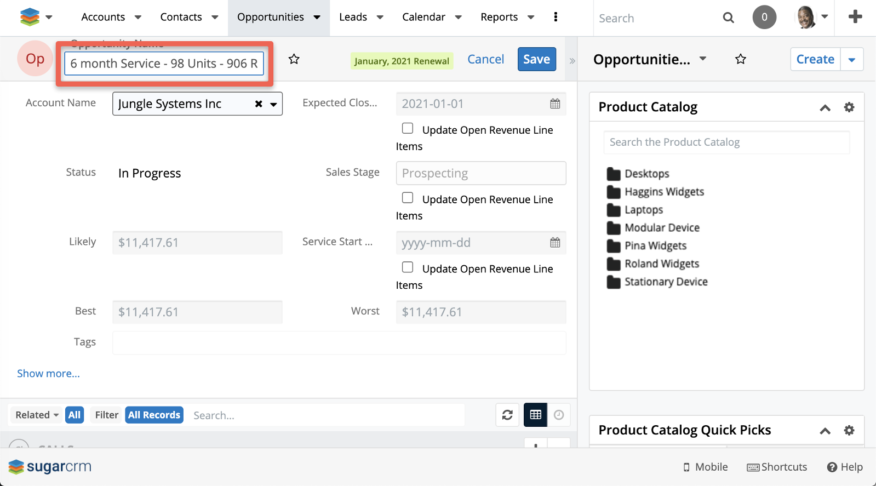Open the Related filter dropdown

pyautogui.click(x=37, y=415)
